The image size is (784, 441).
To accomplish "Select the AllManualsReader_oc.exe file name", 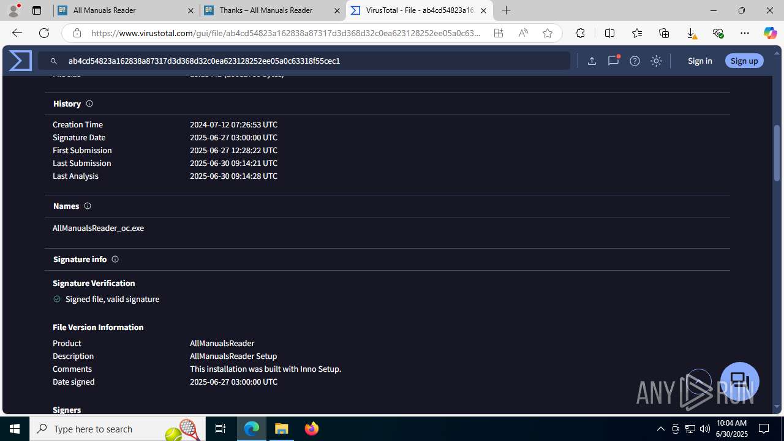I will 98,228.
